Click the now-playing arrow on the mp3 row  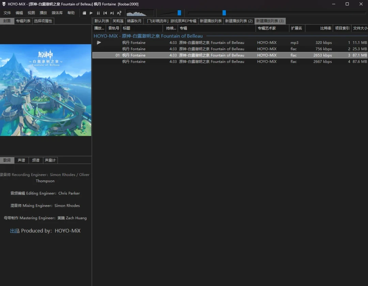99,43
